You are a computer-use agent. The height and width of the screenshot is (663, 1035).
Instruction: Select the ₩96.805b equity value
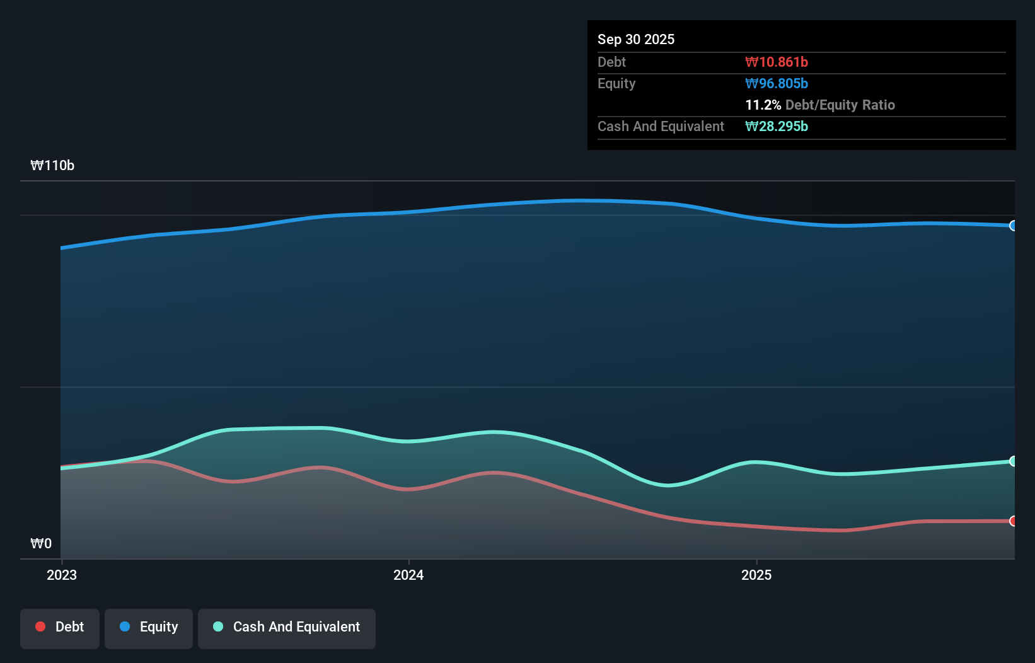click(x=777, y=83)
